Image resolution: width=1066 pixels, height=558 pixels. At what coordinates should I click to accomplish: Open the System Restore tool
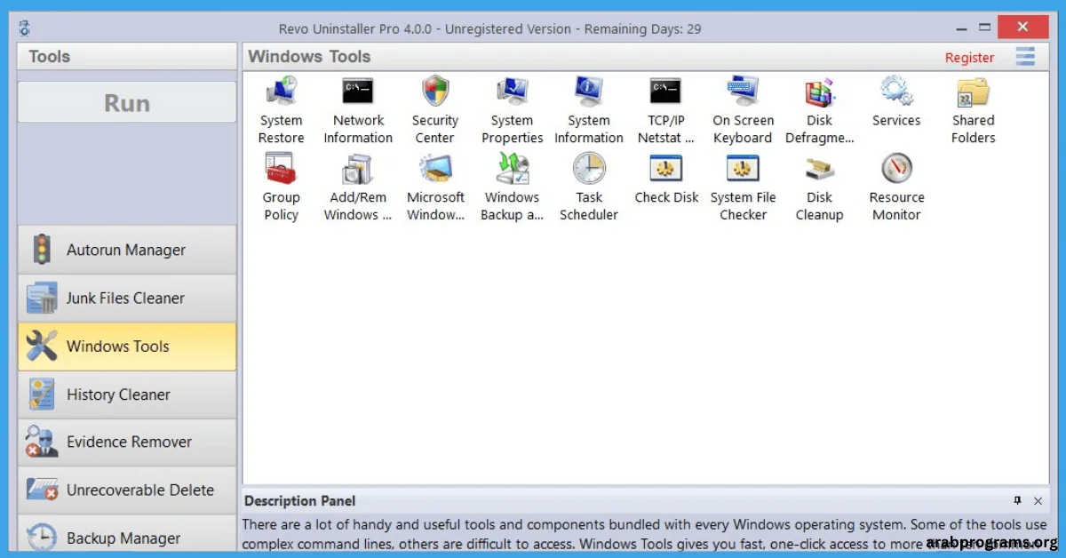(281, 110)
